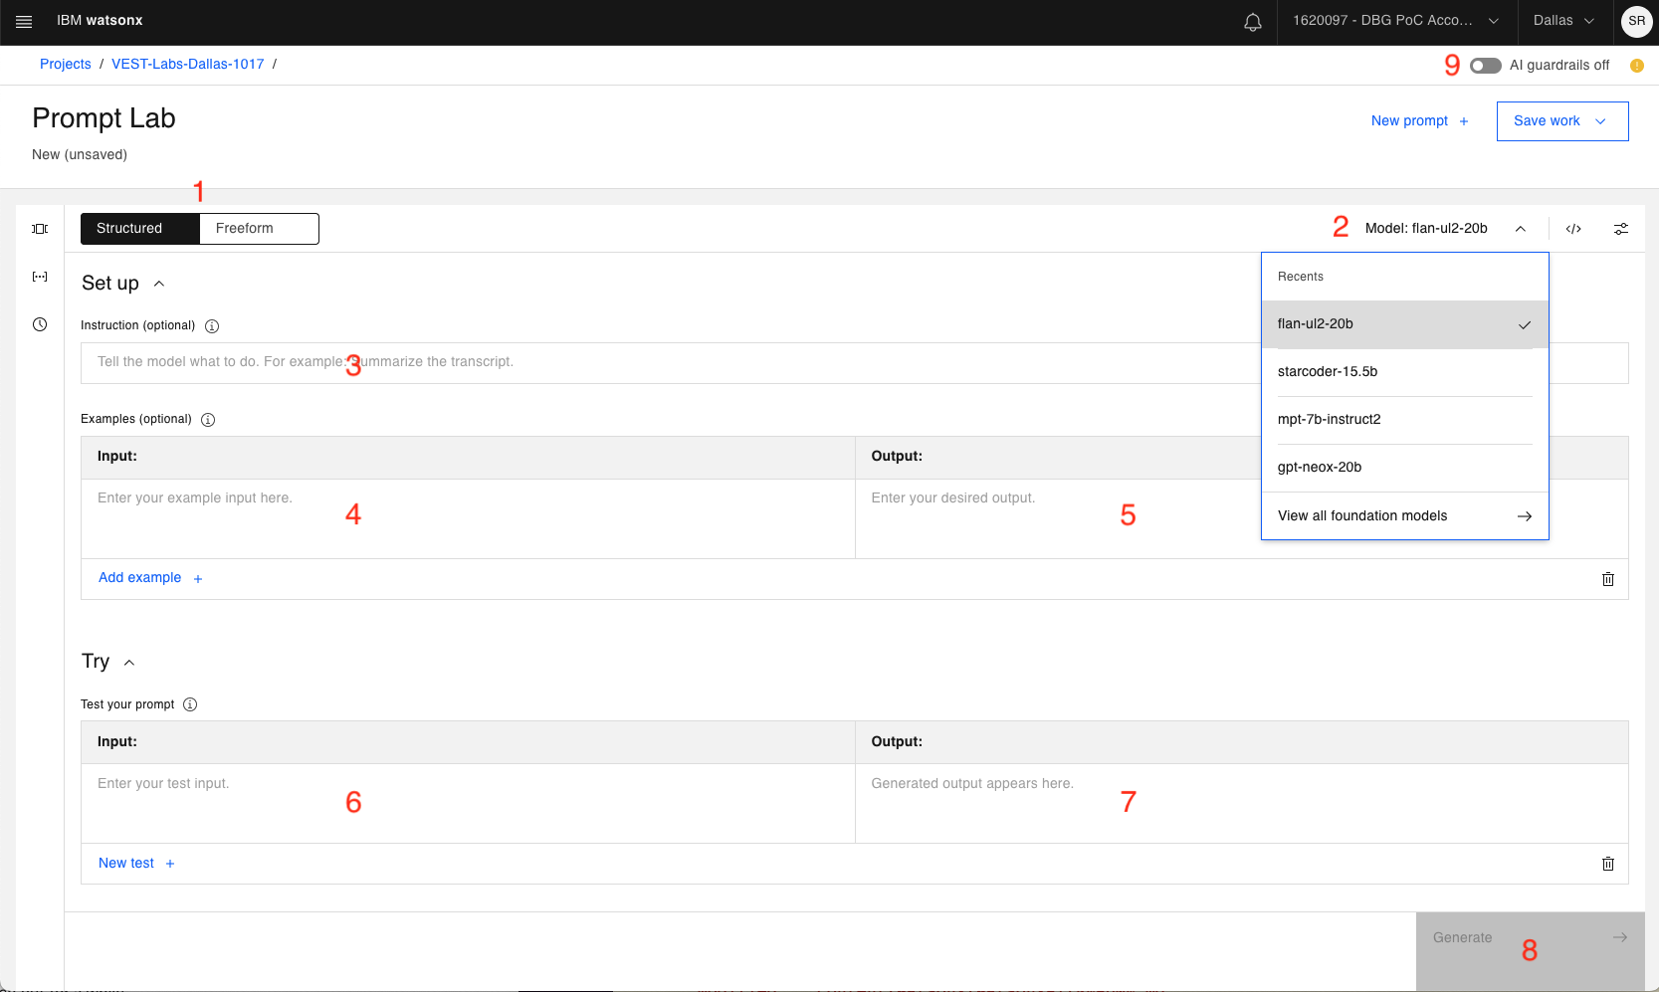Viewport: 1659px width, 992px height.
Task: Click the arrow beside View all foundation models
Action: [1524, 516]
